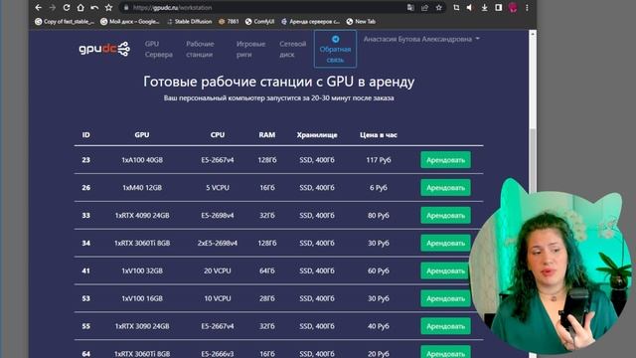This screenshot has width=636, height=358.
Task: Open the browser home page icon
Action: pyautogui.click(x=80, y=8)
